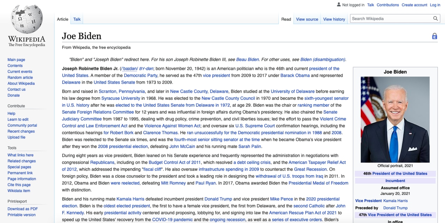Open What links here tool
This screenshot has width=445, height=223.
(21, 155)
